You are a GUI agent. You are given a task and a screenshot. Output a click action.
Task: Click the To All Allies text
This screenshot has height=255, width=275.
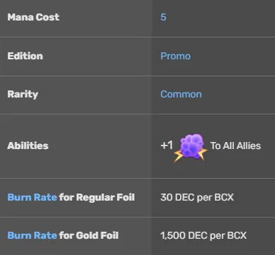pyautogui.click(x=235, y=146)
